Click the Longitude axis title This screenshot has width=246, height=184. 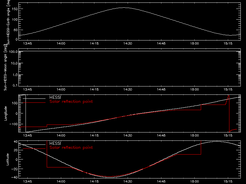(x=6, y=113)
